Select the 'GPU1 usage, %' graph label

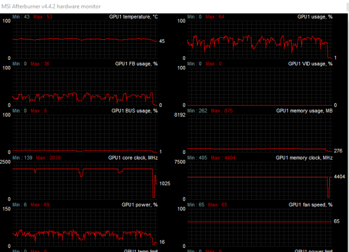click(x=315, y=17)
